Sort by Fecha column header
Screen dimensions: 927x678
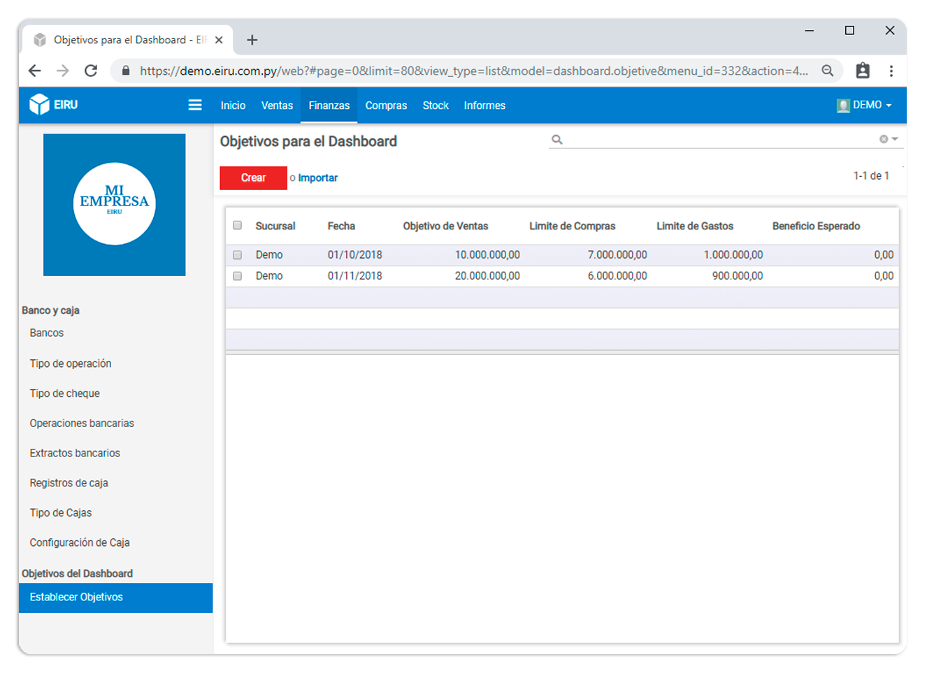pos(341,226)
